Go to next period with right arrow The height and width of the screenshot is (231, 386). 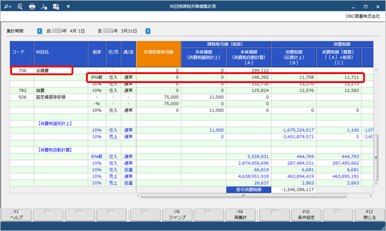click(148, 31)
